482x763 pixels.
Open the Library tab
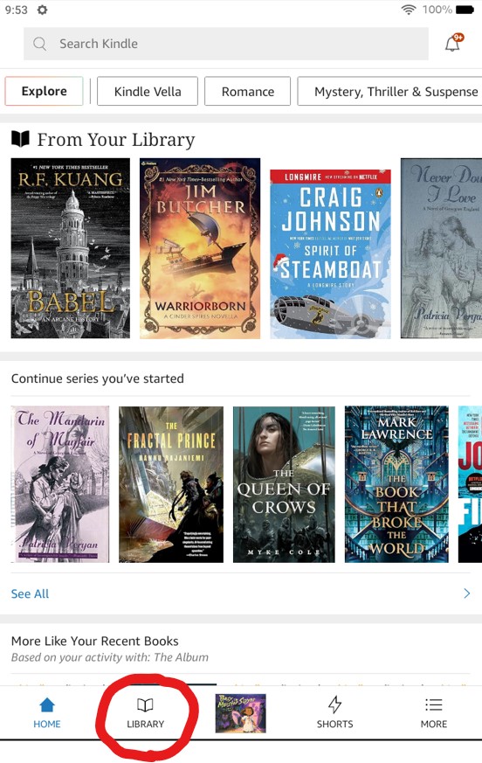(x=145, y=713)
